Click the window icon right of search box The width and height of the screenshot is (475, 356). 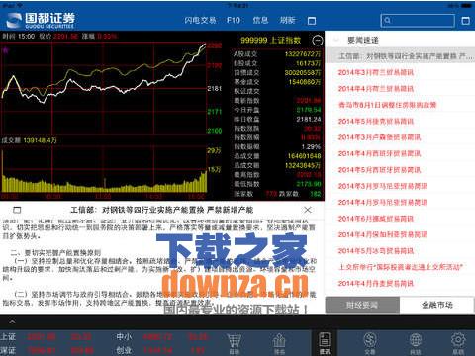click(x=465, y=21)
